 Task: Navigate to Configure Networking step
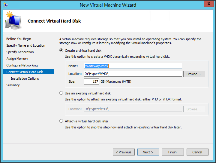click(22, 65)
